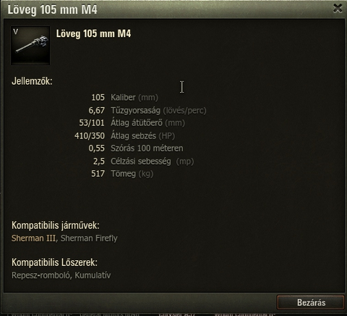Click the Jellemzők section heading
The height and width of the screenshot is (316, 347).
pos(32,81)
